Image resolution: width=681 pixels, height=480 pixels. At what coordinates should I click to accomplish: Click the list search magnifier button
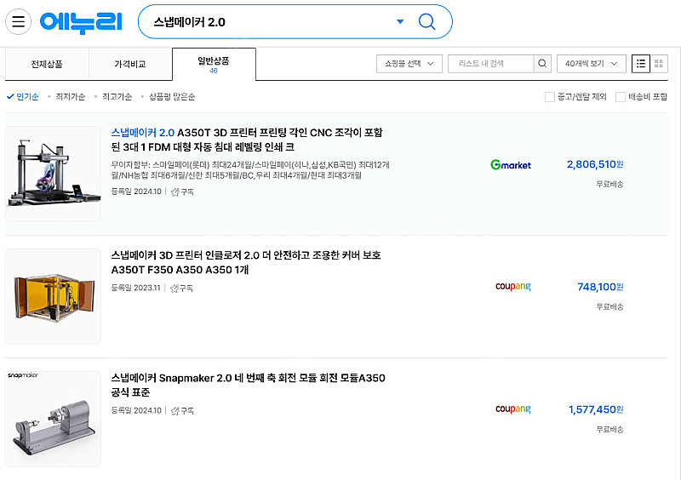[x=542, y=64]
